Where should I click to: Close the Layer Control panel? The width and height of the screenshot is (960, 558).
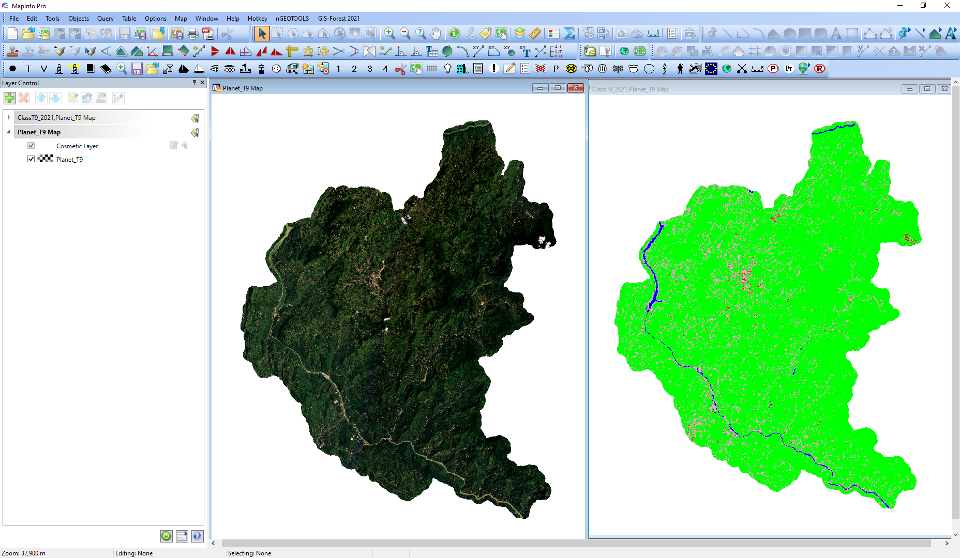click(202, 83)
